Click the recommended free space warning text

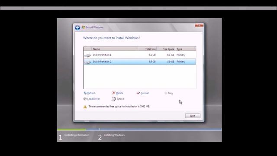click(x=119, y=107)
